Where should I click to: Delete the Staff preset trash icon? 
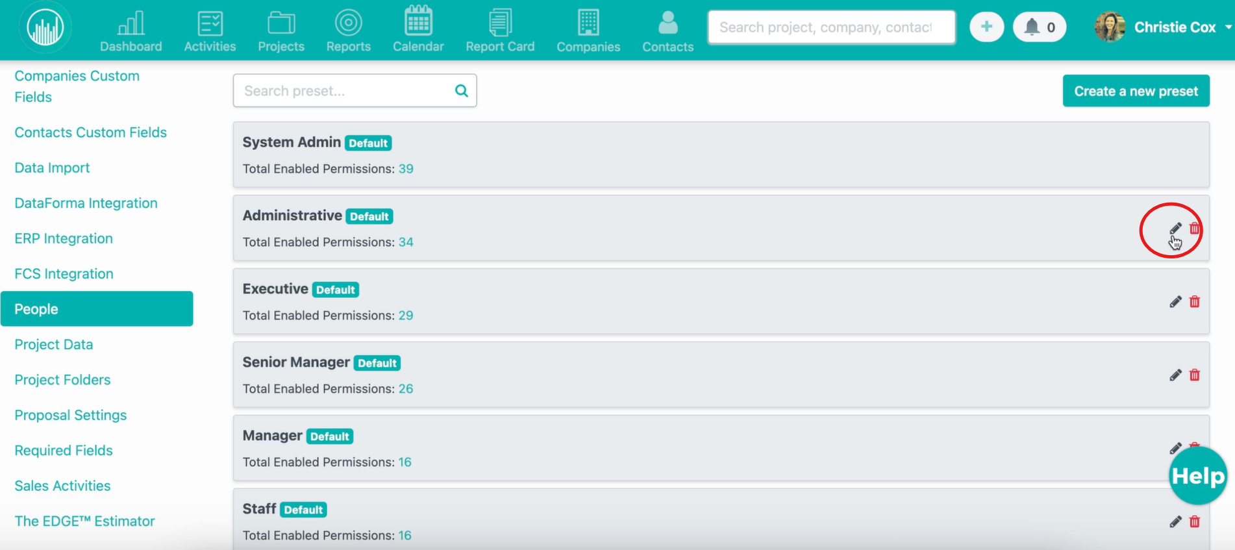click(1194, 522)
